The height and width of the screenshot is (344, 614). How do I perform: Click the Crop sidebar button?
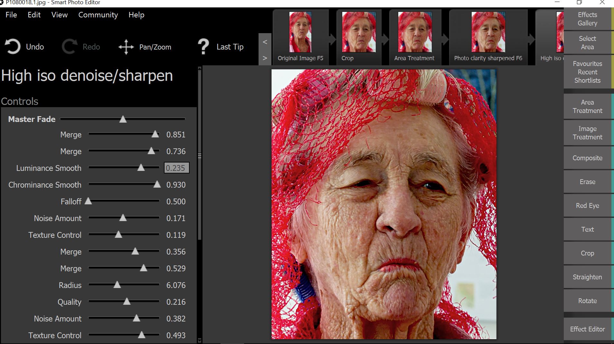[x=588, y=253]
